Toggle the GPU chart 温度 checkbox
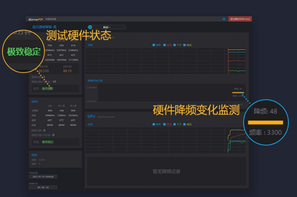 164,124
